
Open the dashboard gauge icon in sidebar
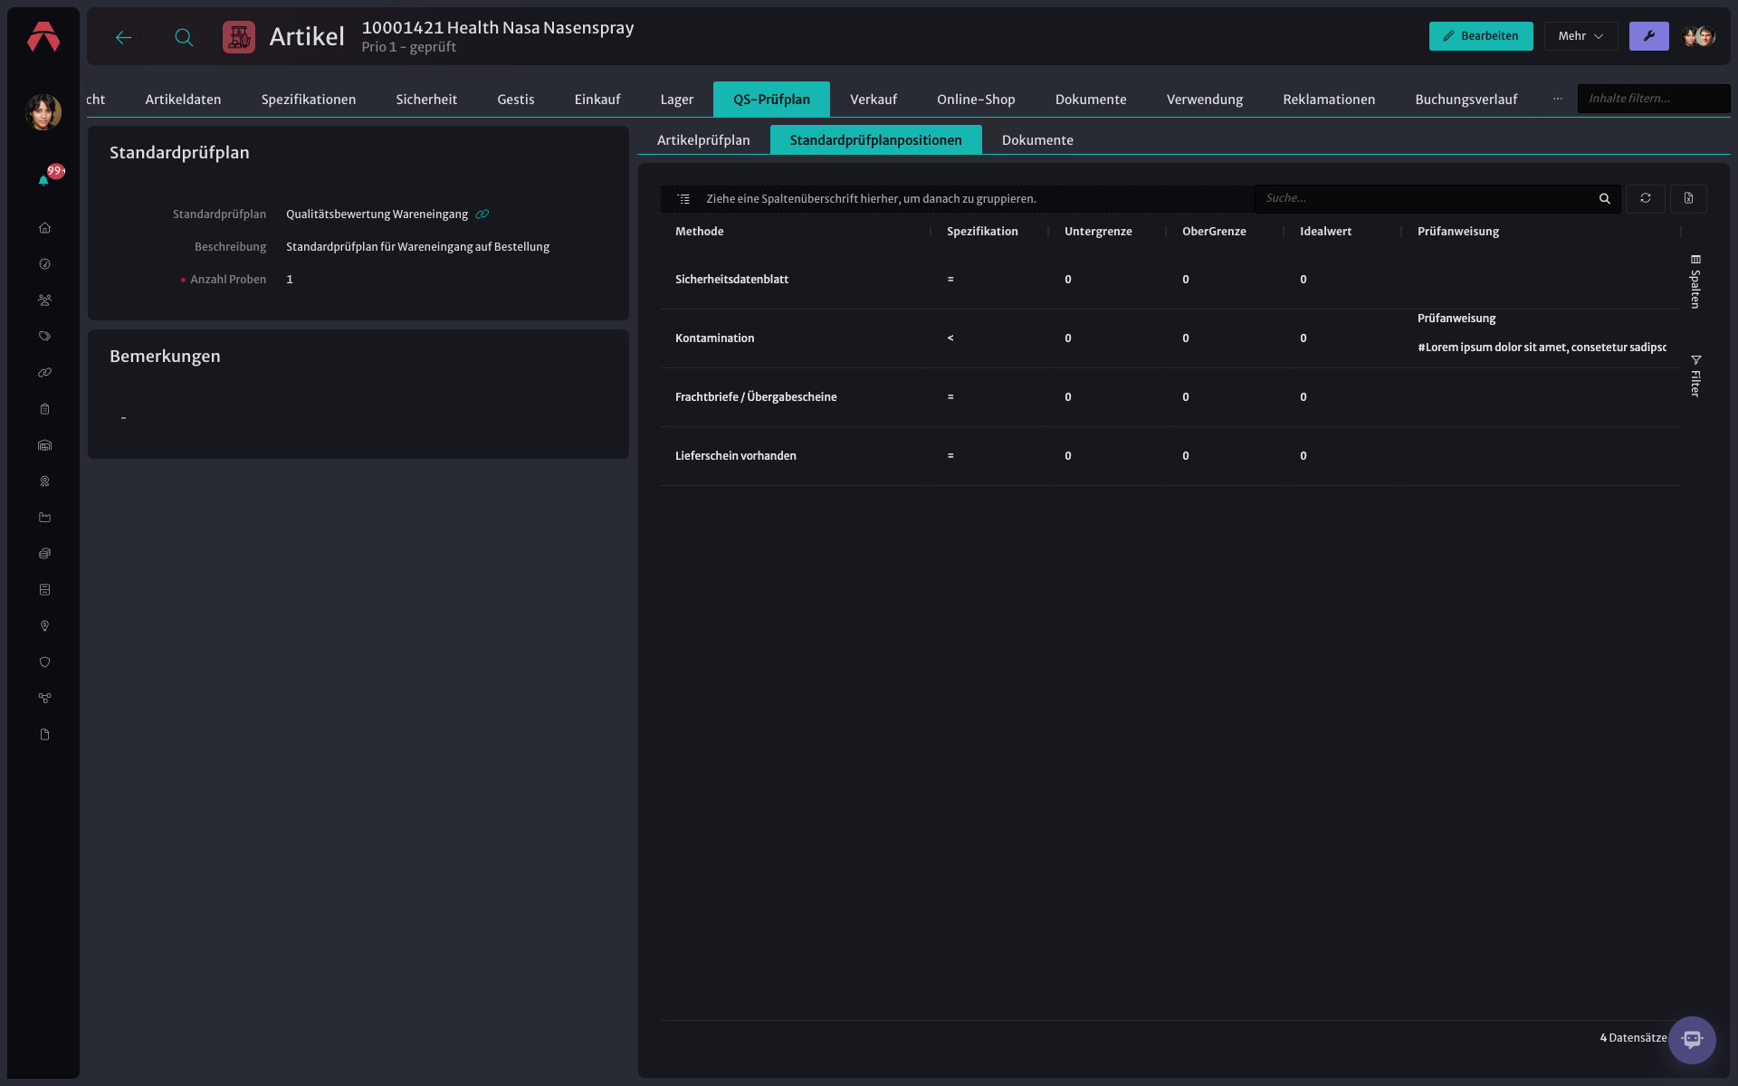click(x=44, y=264)
